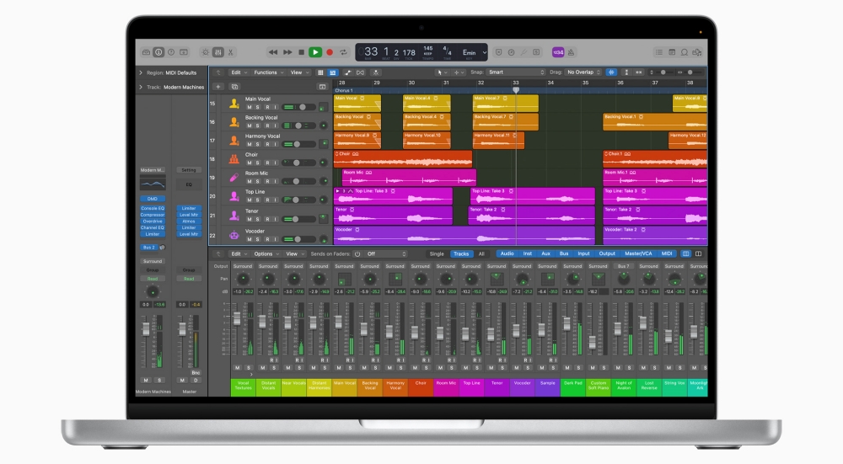
Task: Record-enable the Harmony Vocal track
Action: point(267,144)
